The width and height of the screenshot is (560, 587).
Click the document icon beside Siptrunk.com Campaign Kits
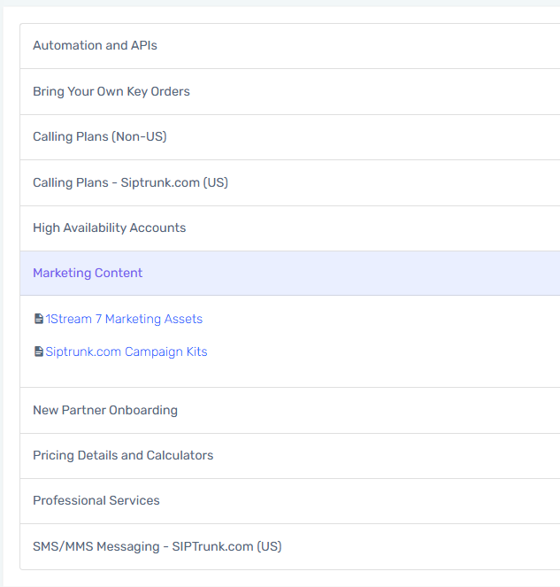38,351
